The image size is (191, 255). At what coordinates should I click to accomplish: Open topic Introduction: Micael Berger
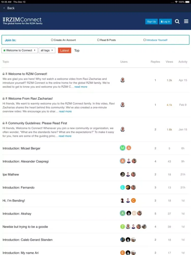21,148
